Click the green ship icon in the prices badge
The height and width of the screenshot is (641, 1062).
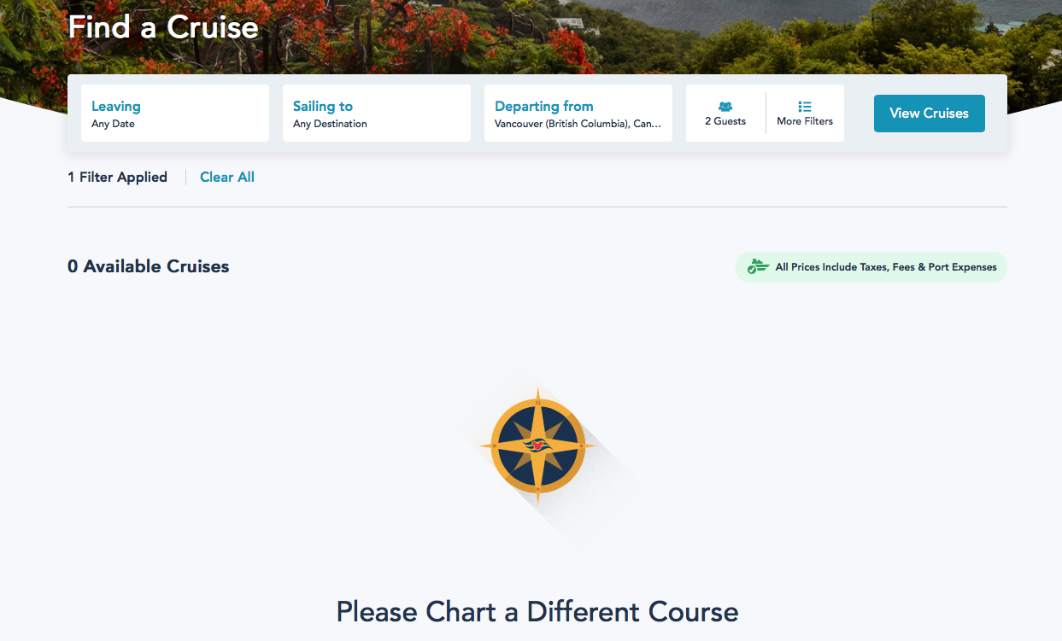(758, 267)
